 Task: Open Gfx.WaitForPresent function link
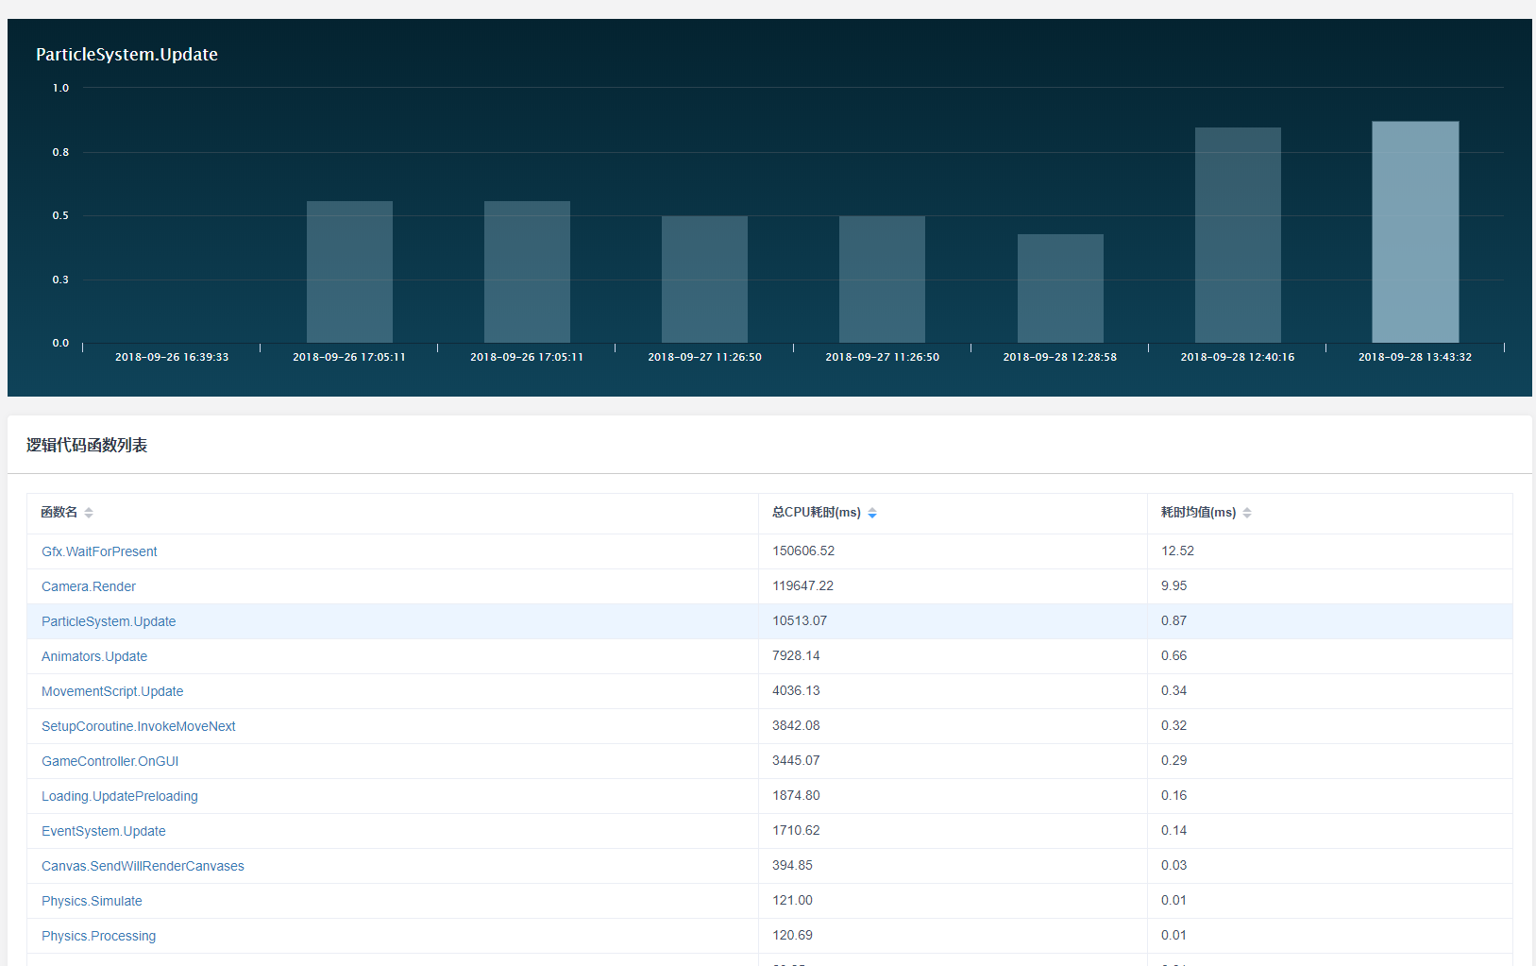pyautogui.click(x=99, y=551)
